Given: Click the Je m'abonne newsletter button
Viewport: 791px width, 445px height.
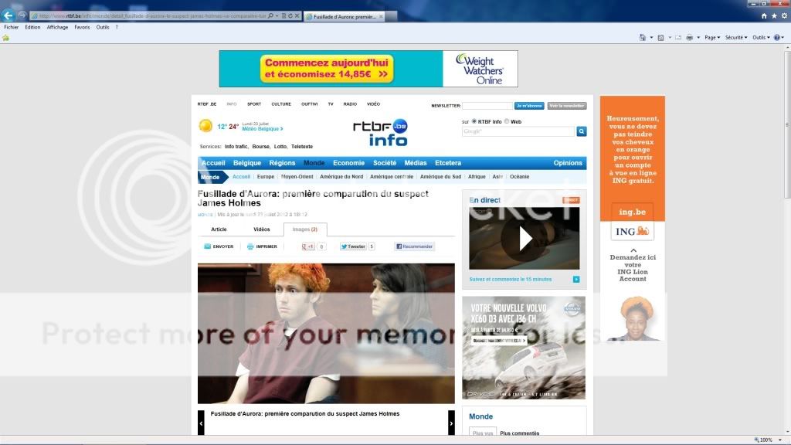Looking at the screenshot, I should click(x=529, y=106).
